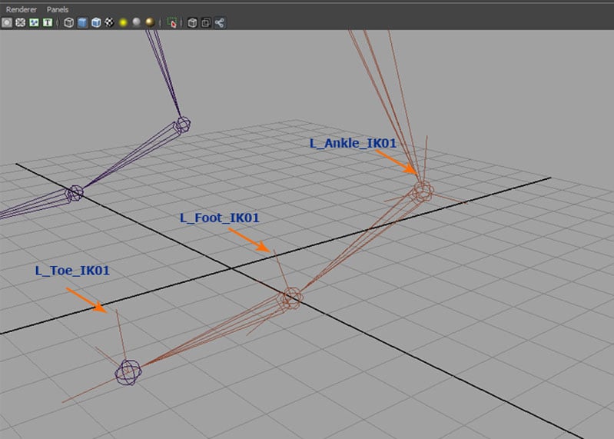Select the L_Foot_IK01 joint in viewport
Screen dimensions: 614x439
coord(291,298)
